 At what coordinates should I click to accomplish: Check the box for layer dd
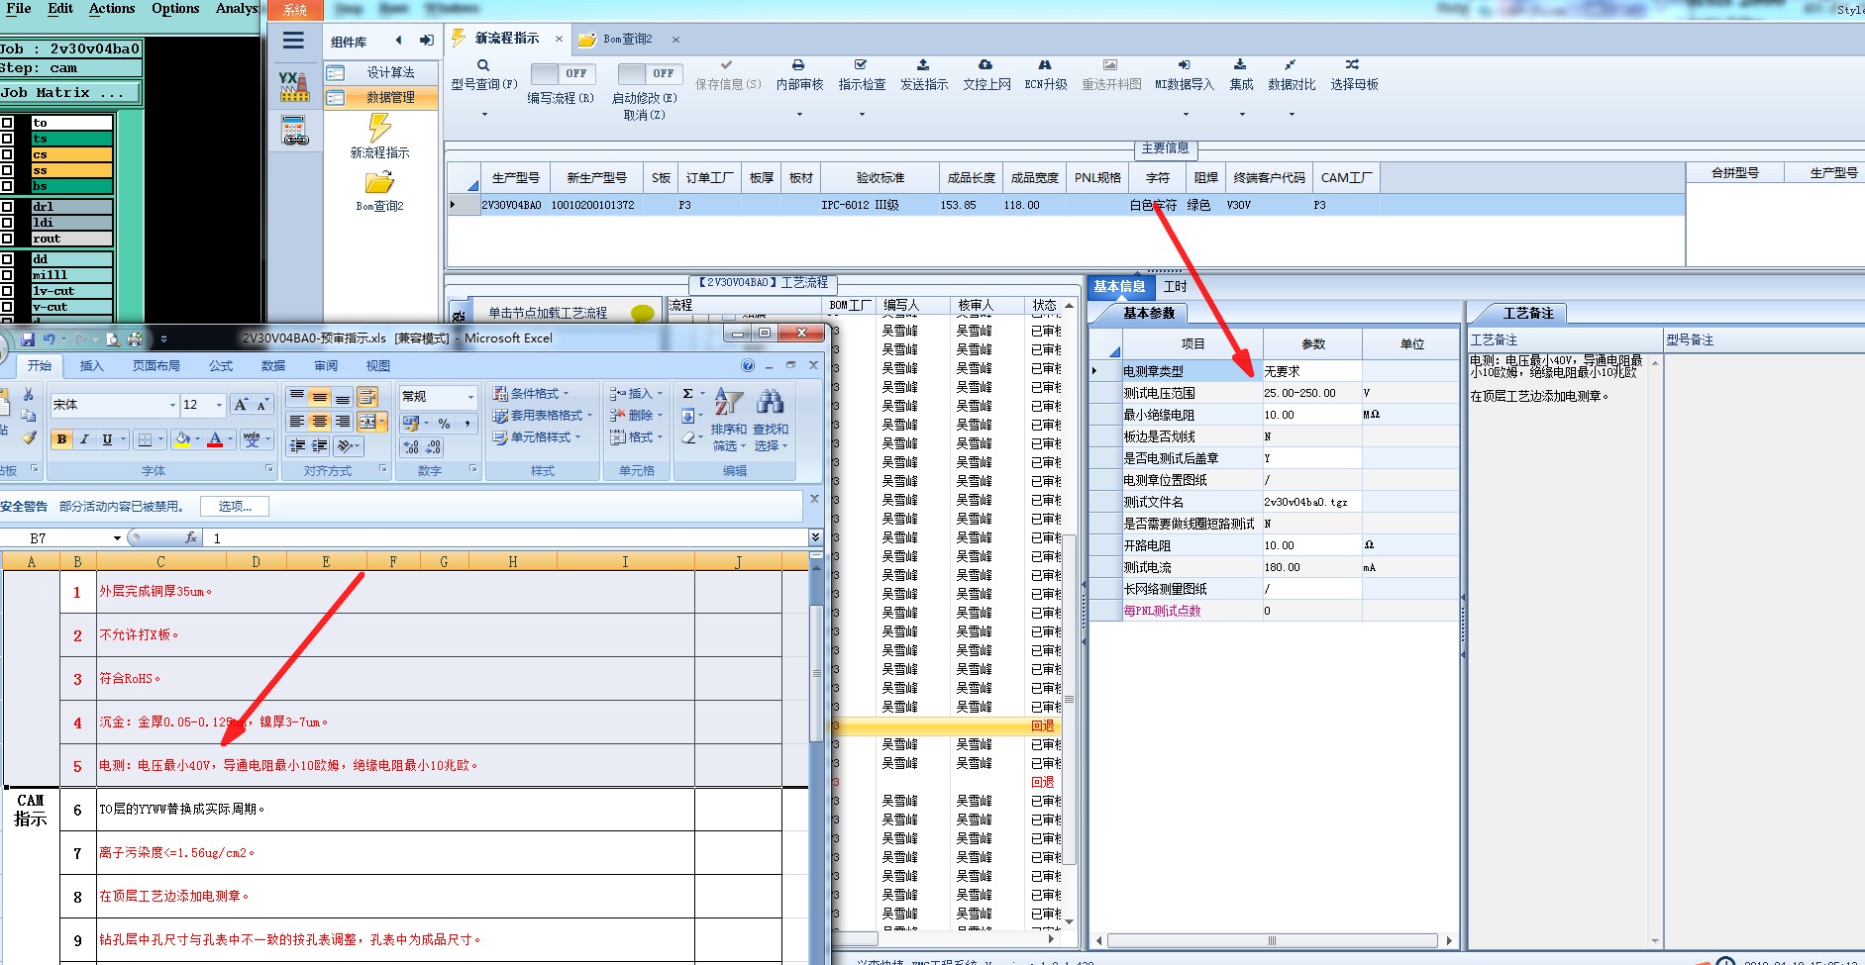[x=8, y=259]
